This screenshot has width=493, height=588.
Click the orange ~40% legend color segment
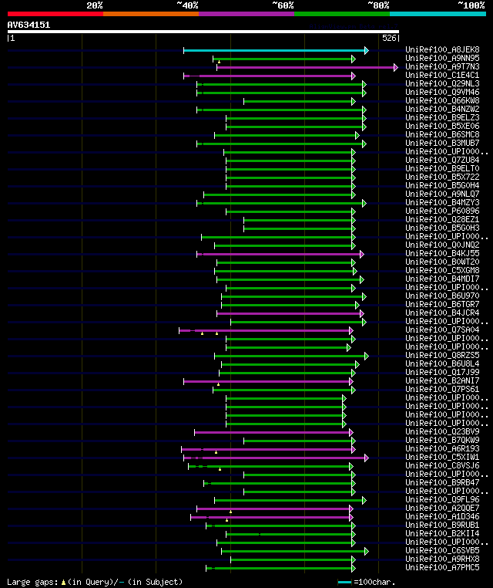151,14
